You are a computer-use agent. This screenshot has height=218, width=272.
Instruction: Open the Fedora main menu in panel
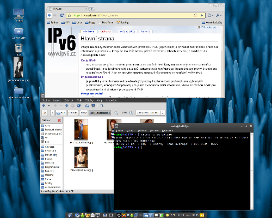[70, 215]
